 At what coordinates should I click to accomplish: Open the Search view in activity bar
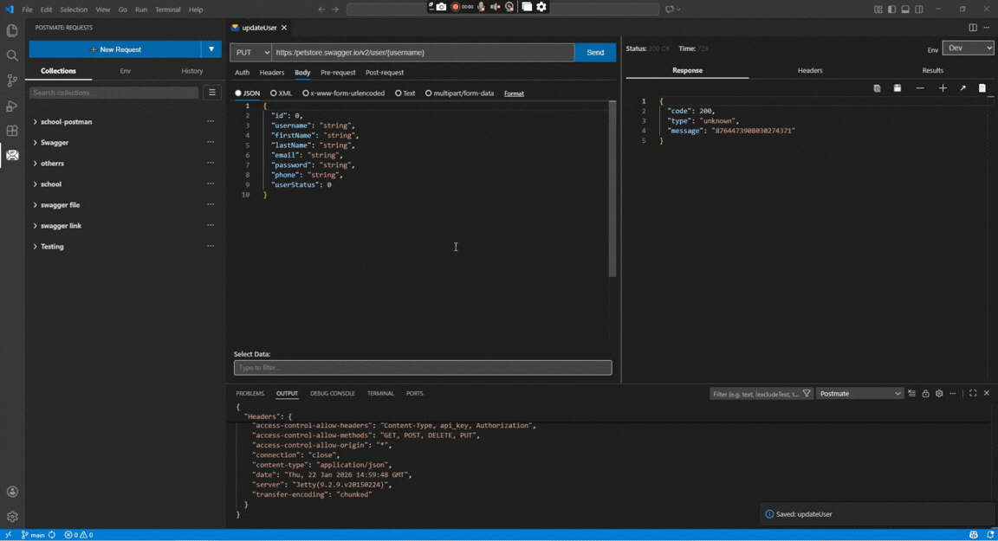pos(12,56)
